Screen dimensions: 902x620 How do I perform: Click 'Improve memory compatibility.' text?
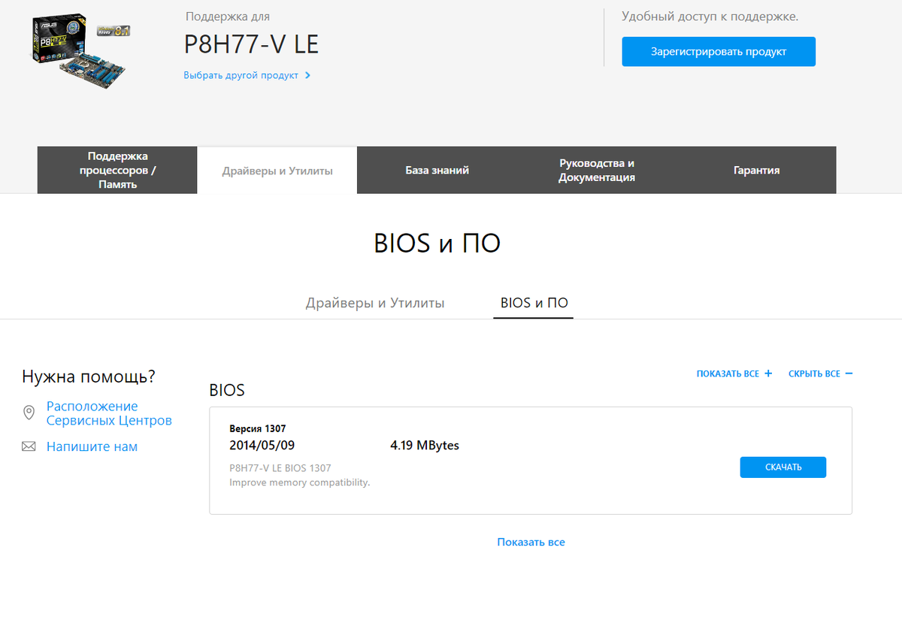point(300,482)
